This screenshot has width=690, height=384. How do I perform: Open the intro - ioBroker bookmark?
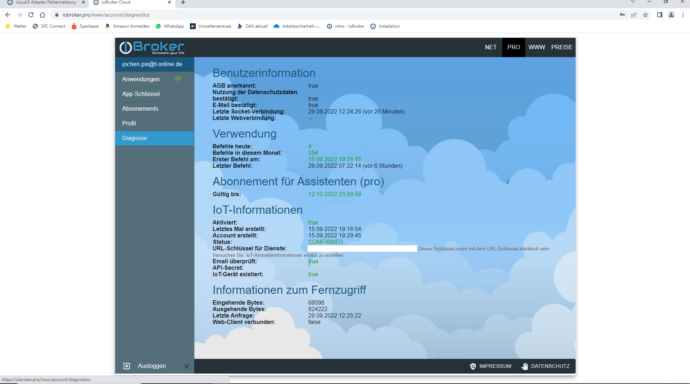(x=346, y=26)
